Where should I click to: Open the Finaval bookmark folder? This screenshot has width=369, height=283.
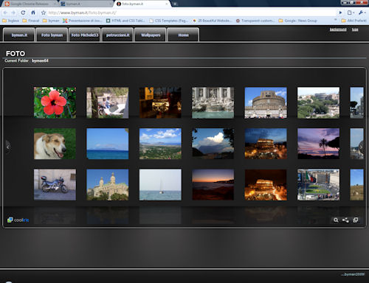pos(31,21)
